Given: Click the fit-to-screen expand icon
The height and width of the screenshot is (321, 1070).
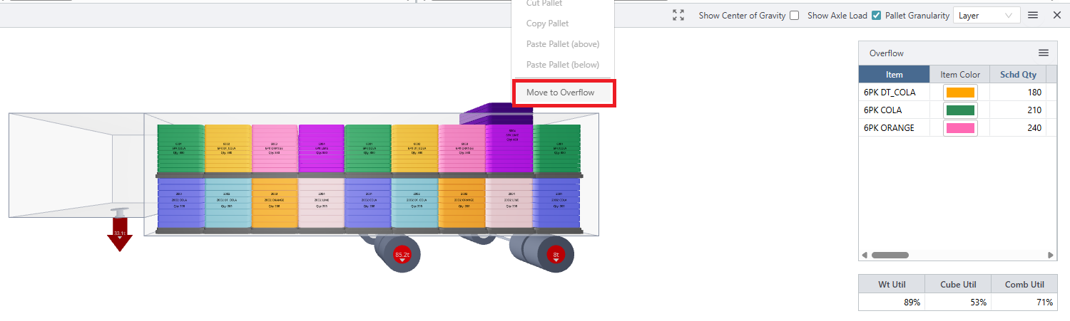Looking at the screenshot, I should [x=678, y=15].
